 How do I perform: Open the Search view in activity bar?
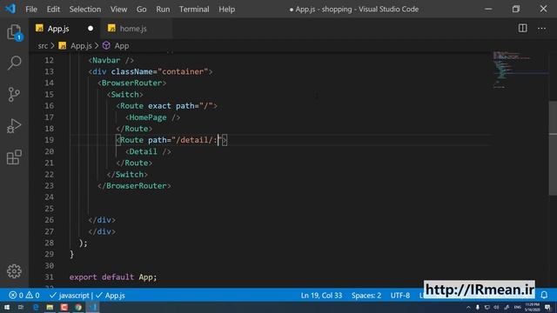coord(14,63)
